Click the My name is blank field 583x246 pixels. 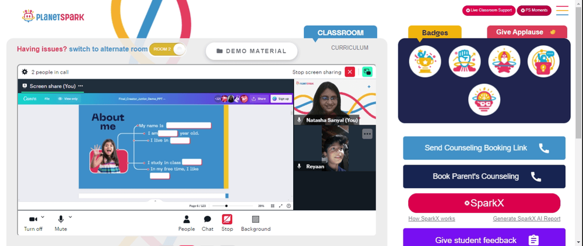(x=188, y=126)
